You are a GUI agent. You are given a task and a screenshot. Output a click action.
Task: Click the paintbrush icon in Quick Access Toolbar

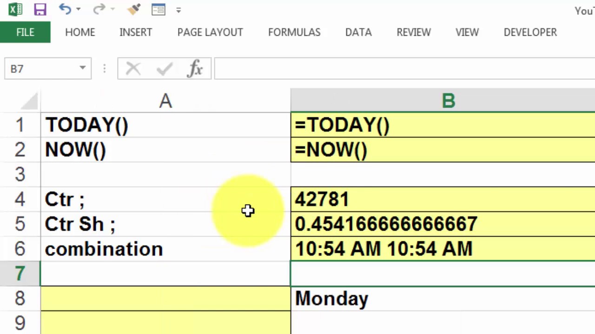[x=134, y=9]
